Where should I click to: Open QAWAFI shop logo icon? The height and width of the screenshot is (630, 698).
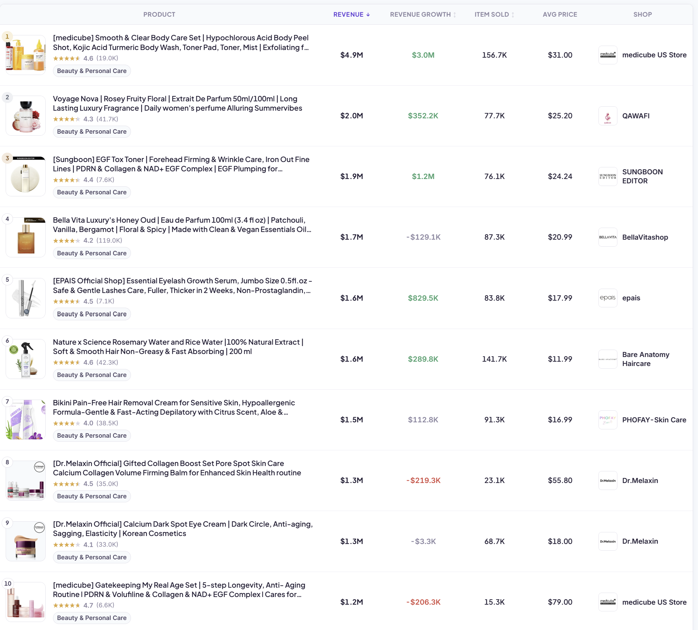pyautogui.click(x=608, y=116)
